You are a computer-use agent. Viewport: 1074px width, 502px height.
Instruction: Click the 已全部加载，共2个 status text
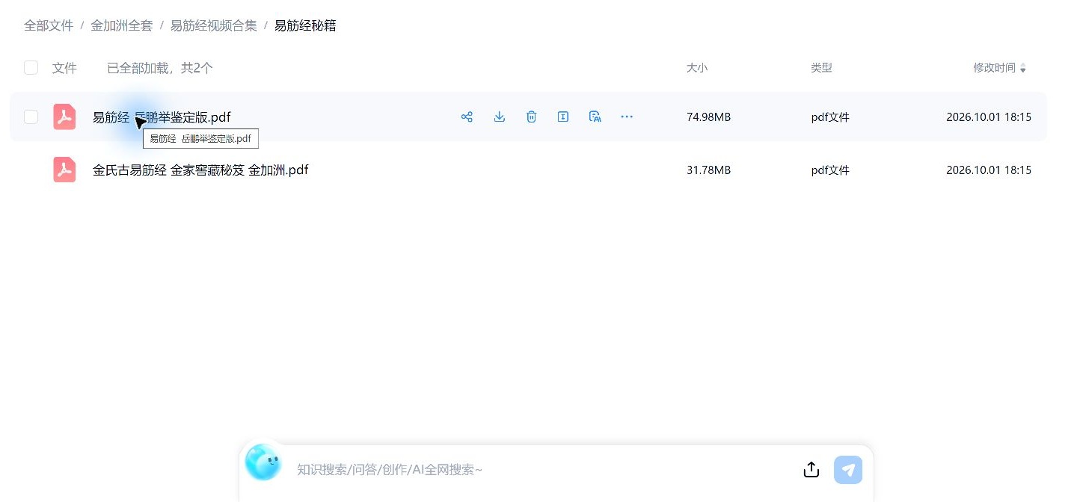click(x=160, y=68)
